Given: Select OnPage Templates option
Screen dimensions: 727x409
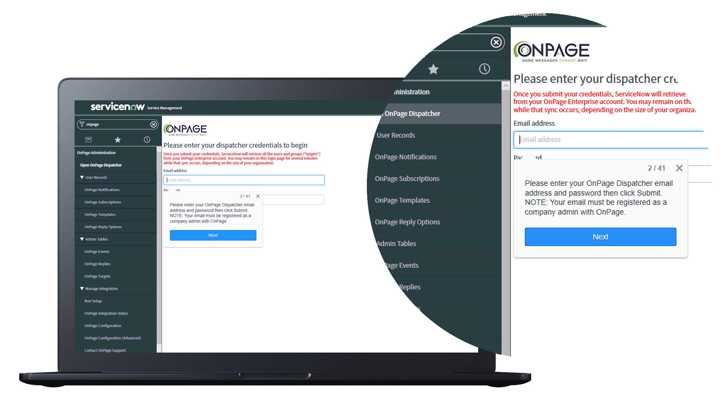Looking at the screenshot, I should (99, 214).
